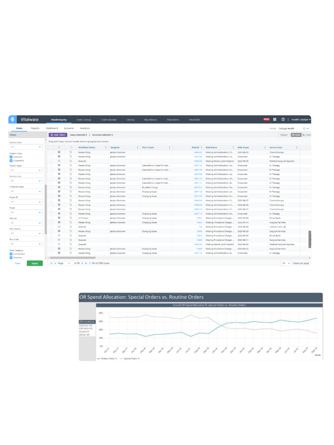The height and width of the screenshot is (445, 334).
Task: Open the apps grid icon in header
Action: [x=275, y=119]
